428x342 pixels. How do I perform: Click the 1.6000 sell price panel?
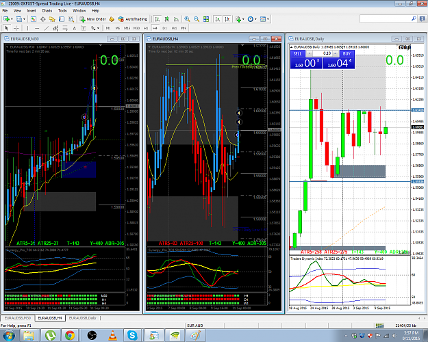[x=306, y=64]
